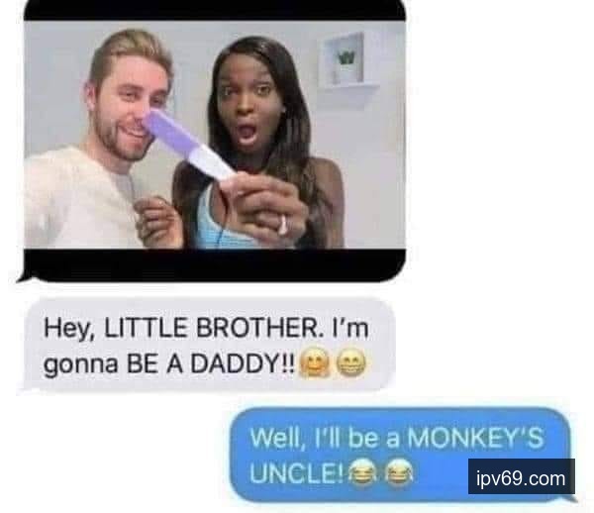Tap the hugging face emoji in gray message
Image resolution: width=594 pixels, height=513 pixels.
pos(313,363)
